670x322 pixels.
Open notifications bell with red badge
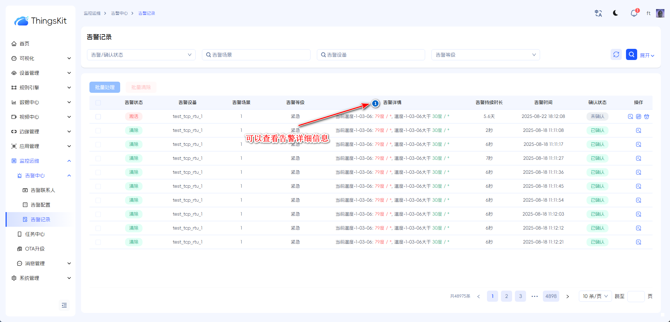(x=634, y=13)
